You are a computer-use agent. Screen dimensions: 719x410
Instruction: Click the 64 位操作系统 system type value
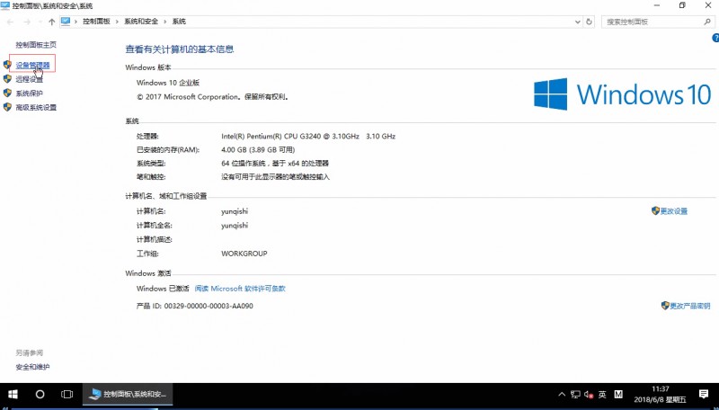pyautogui.click(x=275, y=164)
